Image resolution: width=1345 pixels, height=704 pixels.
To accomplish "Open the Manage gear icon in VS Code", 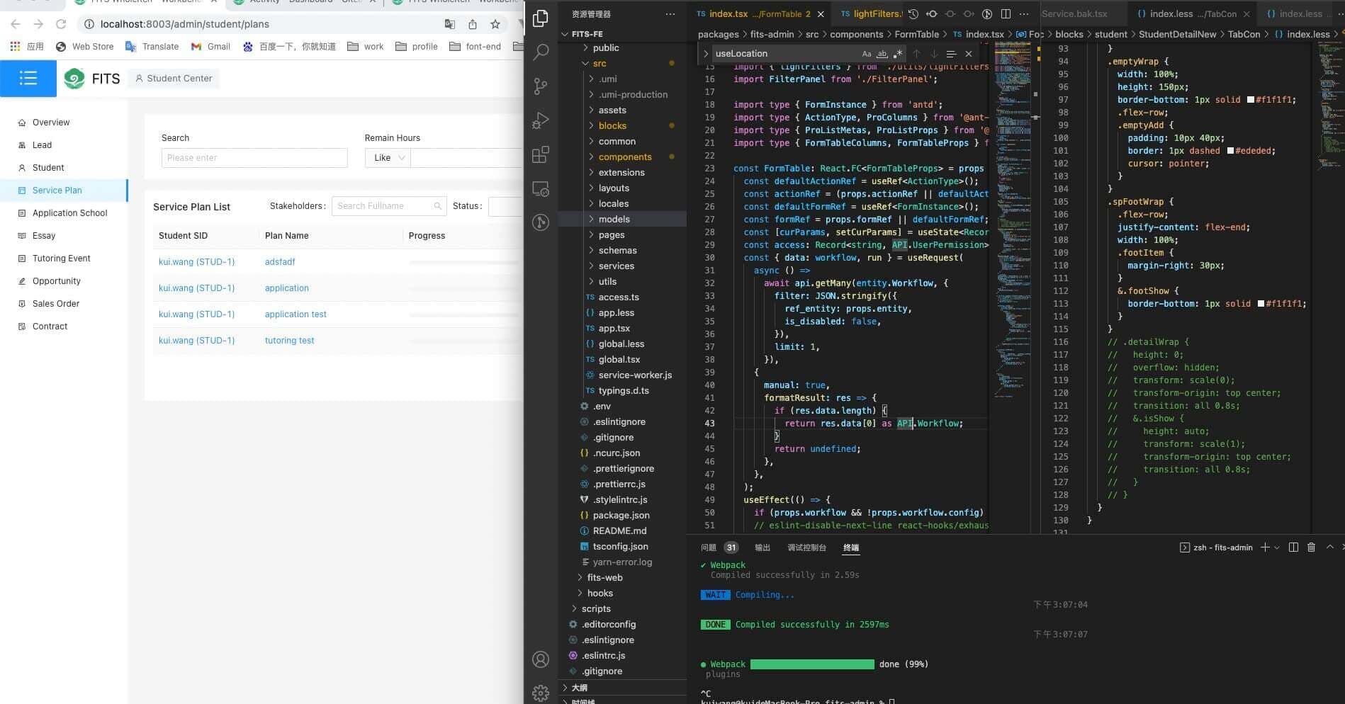I will coord(541,693).
